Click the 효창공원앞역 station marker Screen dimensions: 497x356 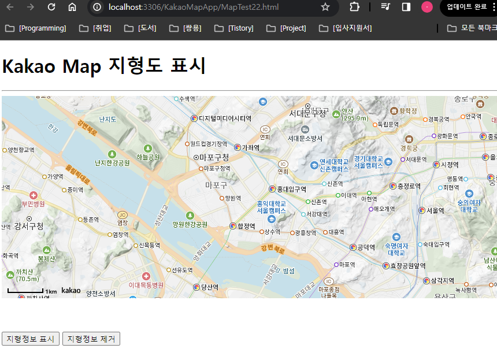[385, 266]
